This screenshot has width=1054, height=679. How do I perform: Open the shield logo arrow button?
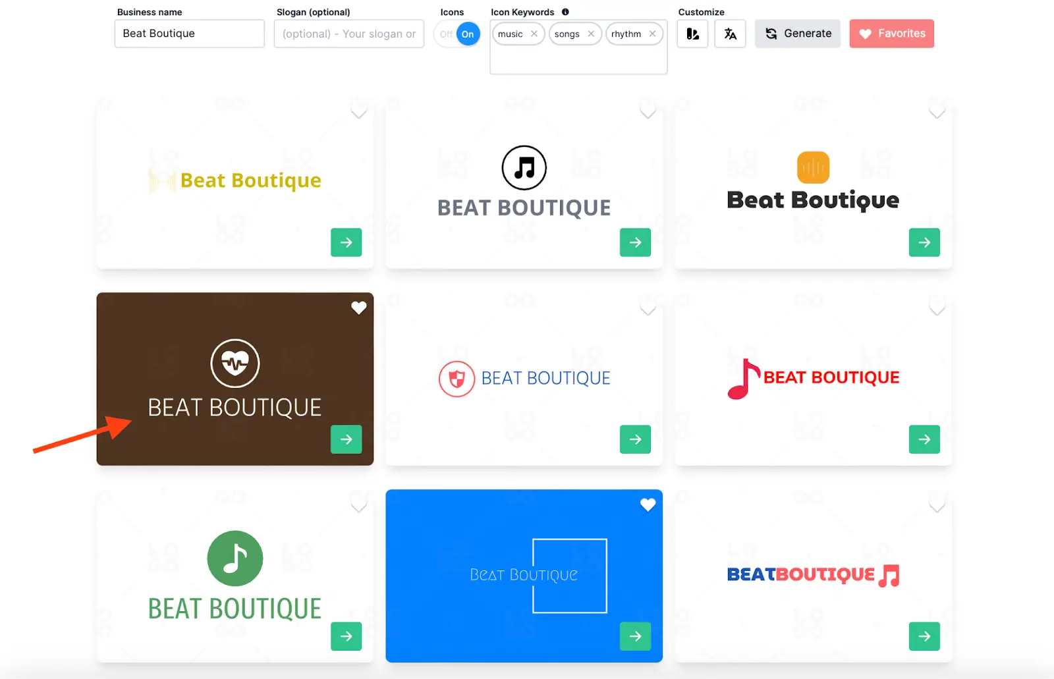point(636,439)
